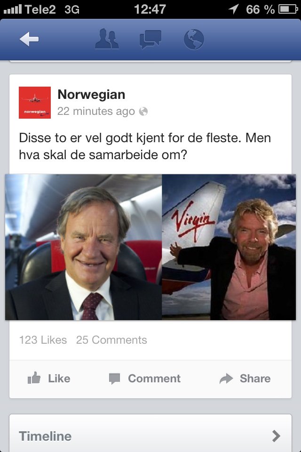Open friend requests icon
This screenshot has width=301, height=452.
tap(107, 40)
